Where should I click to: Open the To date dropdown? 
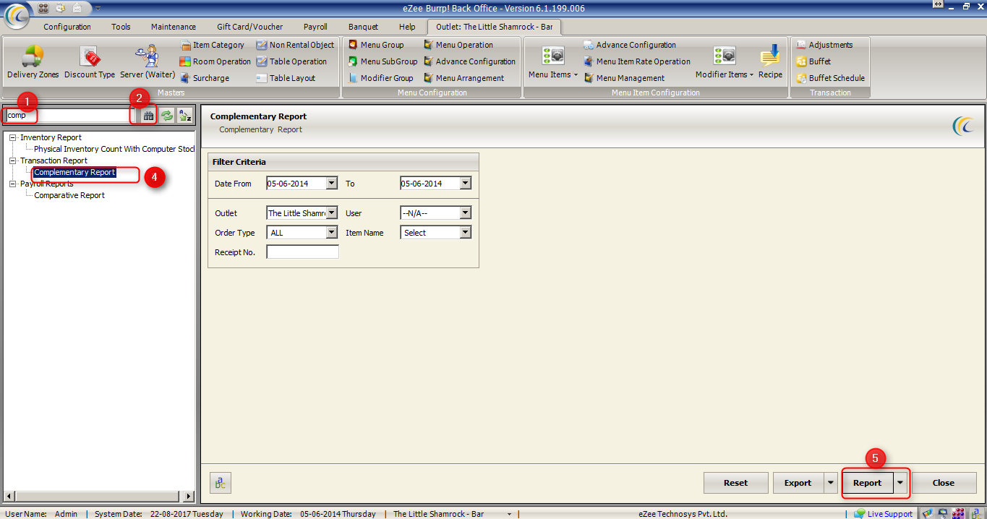(x=466, y=184)
